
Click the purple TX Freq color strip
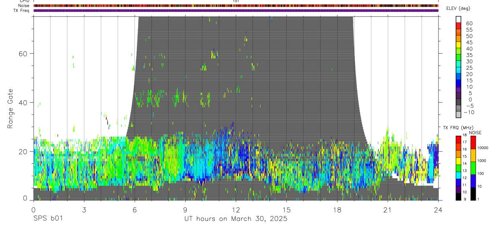[x=236, y=10]
